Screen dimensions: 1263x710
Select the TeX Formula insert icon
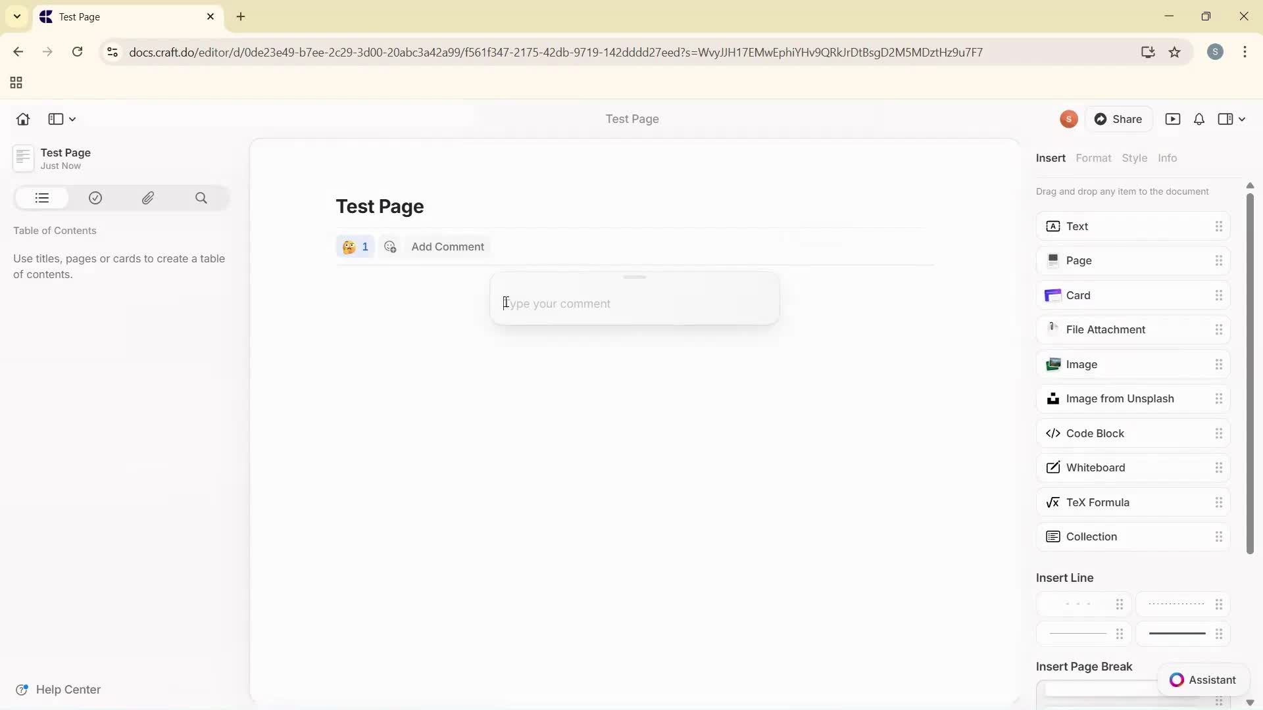(1053, 502)
